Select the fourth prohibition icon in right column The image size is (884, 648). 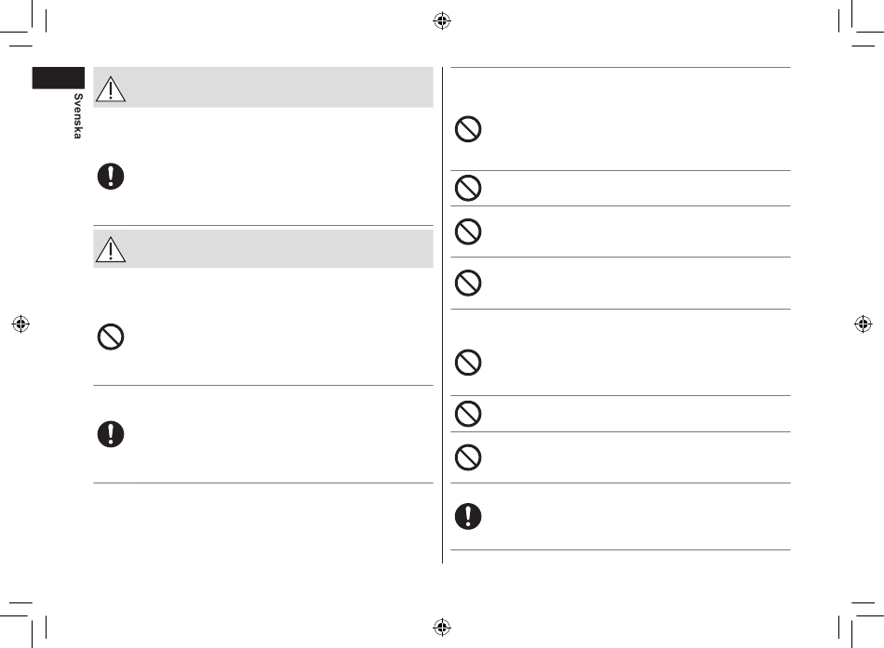coord(468,283)
